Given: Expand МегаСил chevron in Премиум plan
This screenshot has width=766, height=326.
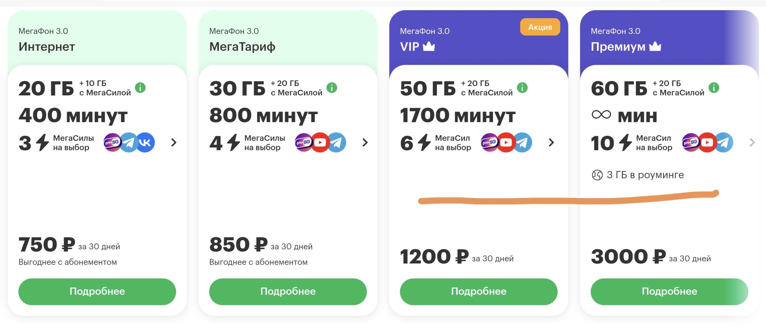Looking at the screenshot, I should pyautogui.click(x=752, y=143).
